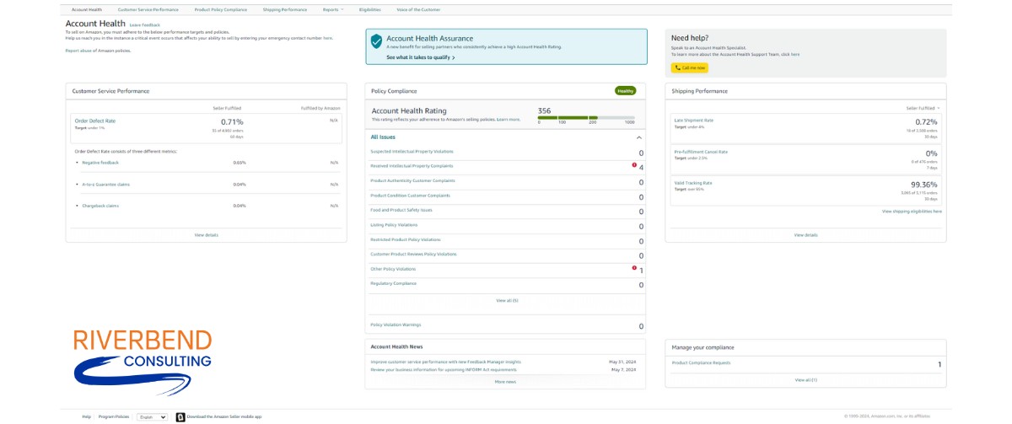Switch to Product Policy Compliance tab
Viewport: 1012px width, 424px height.
point(220,9)
